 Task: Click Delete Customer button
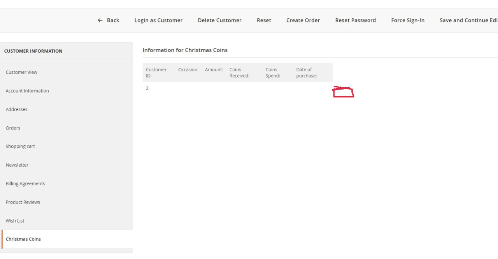point(219,20)
